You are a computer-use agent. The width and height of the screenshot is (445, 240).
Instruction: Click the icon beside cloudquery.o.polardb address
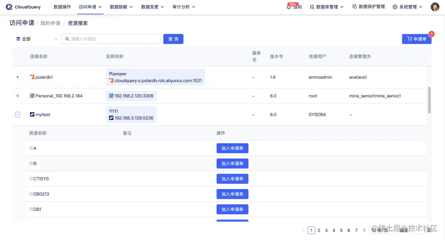pos(111,81)
